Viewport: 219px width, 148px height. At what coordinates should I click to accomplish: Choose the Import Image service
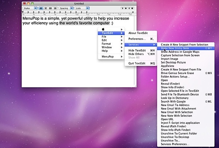tap(186, 59)
